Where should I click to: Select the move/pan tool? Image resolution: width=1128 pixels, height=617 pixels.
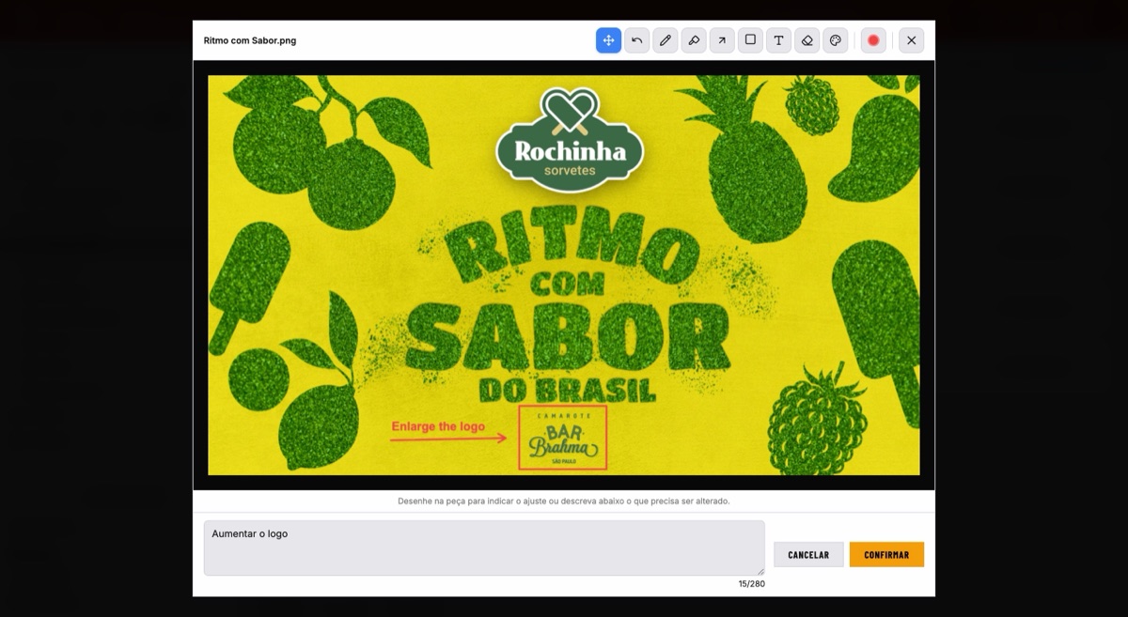[x=608, y=40]
